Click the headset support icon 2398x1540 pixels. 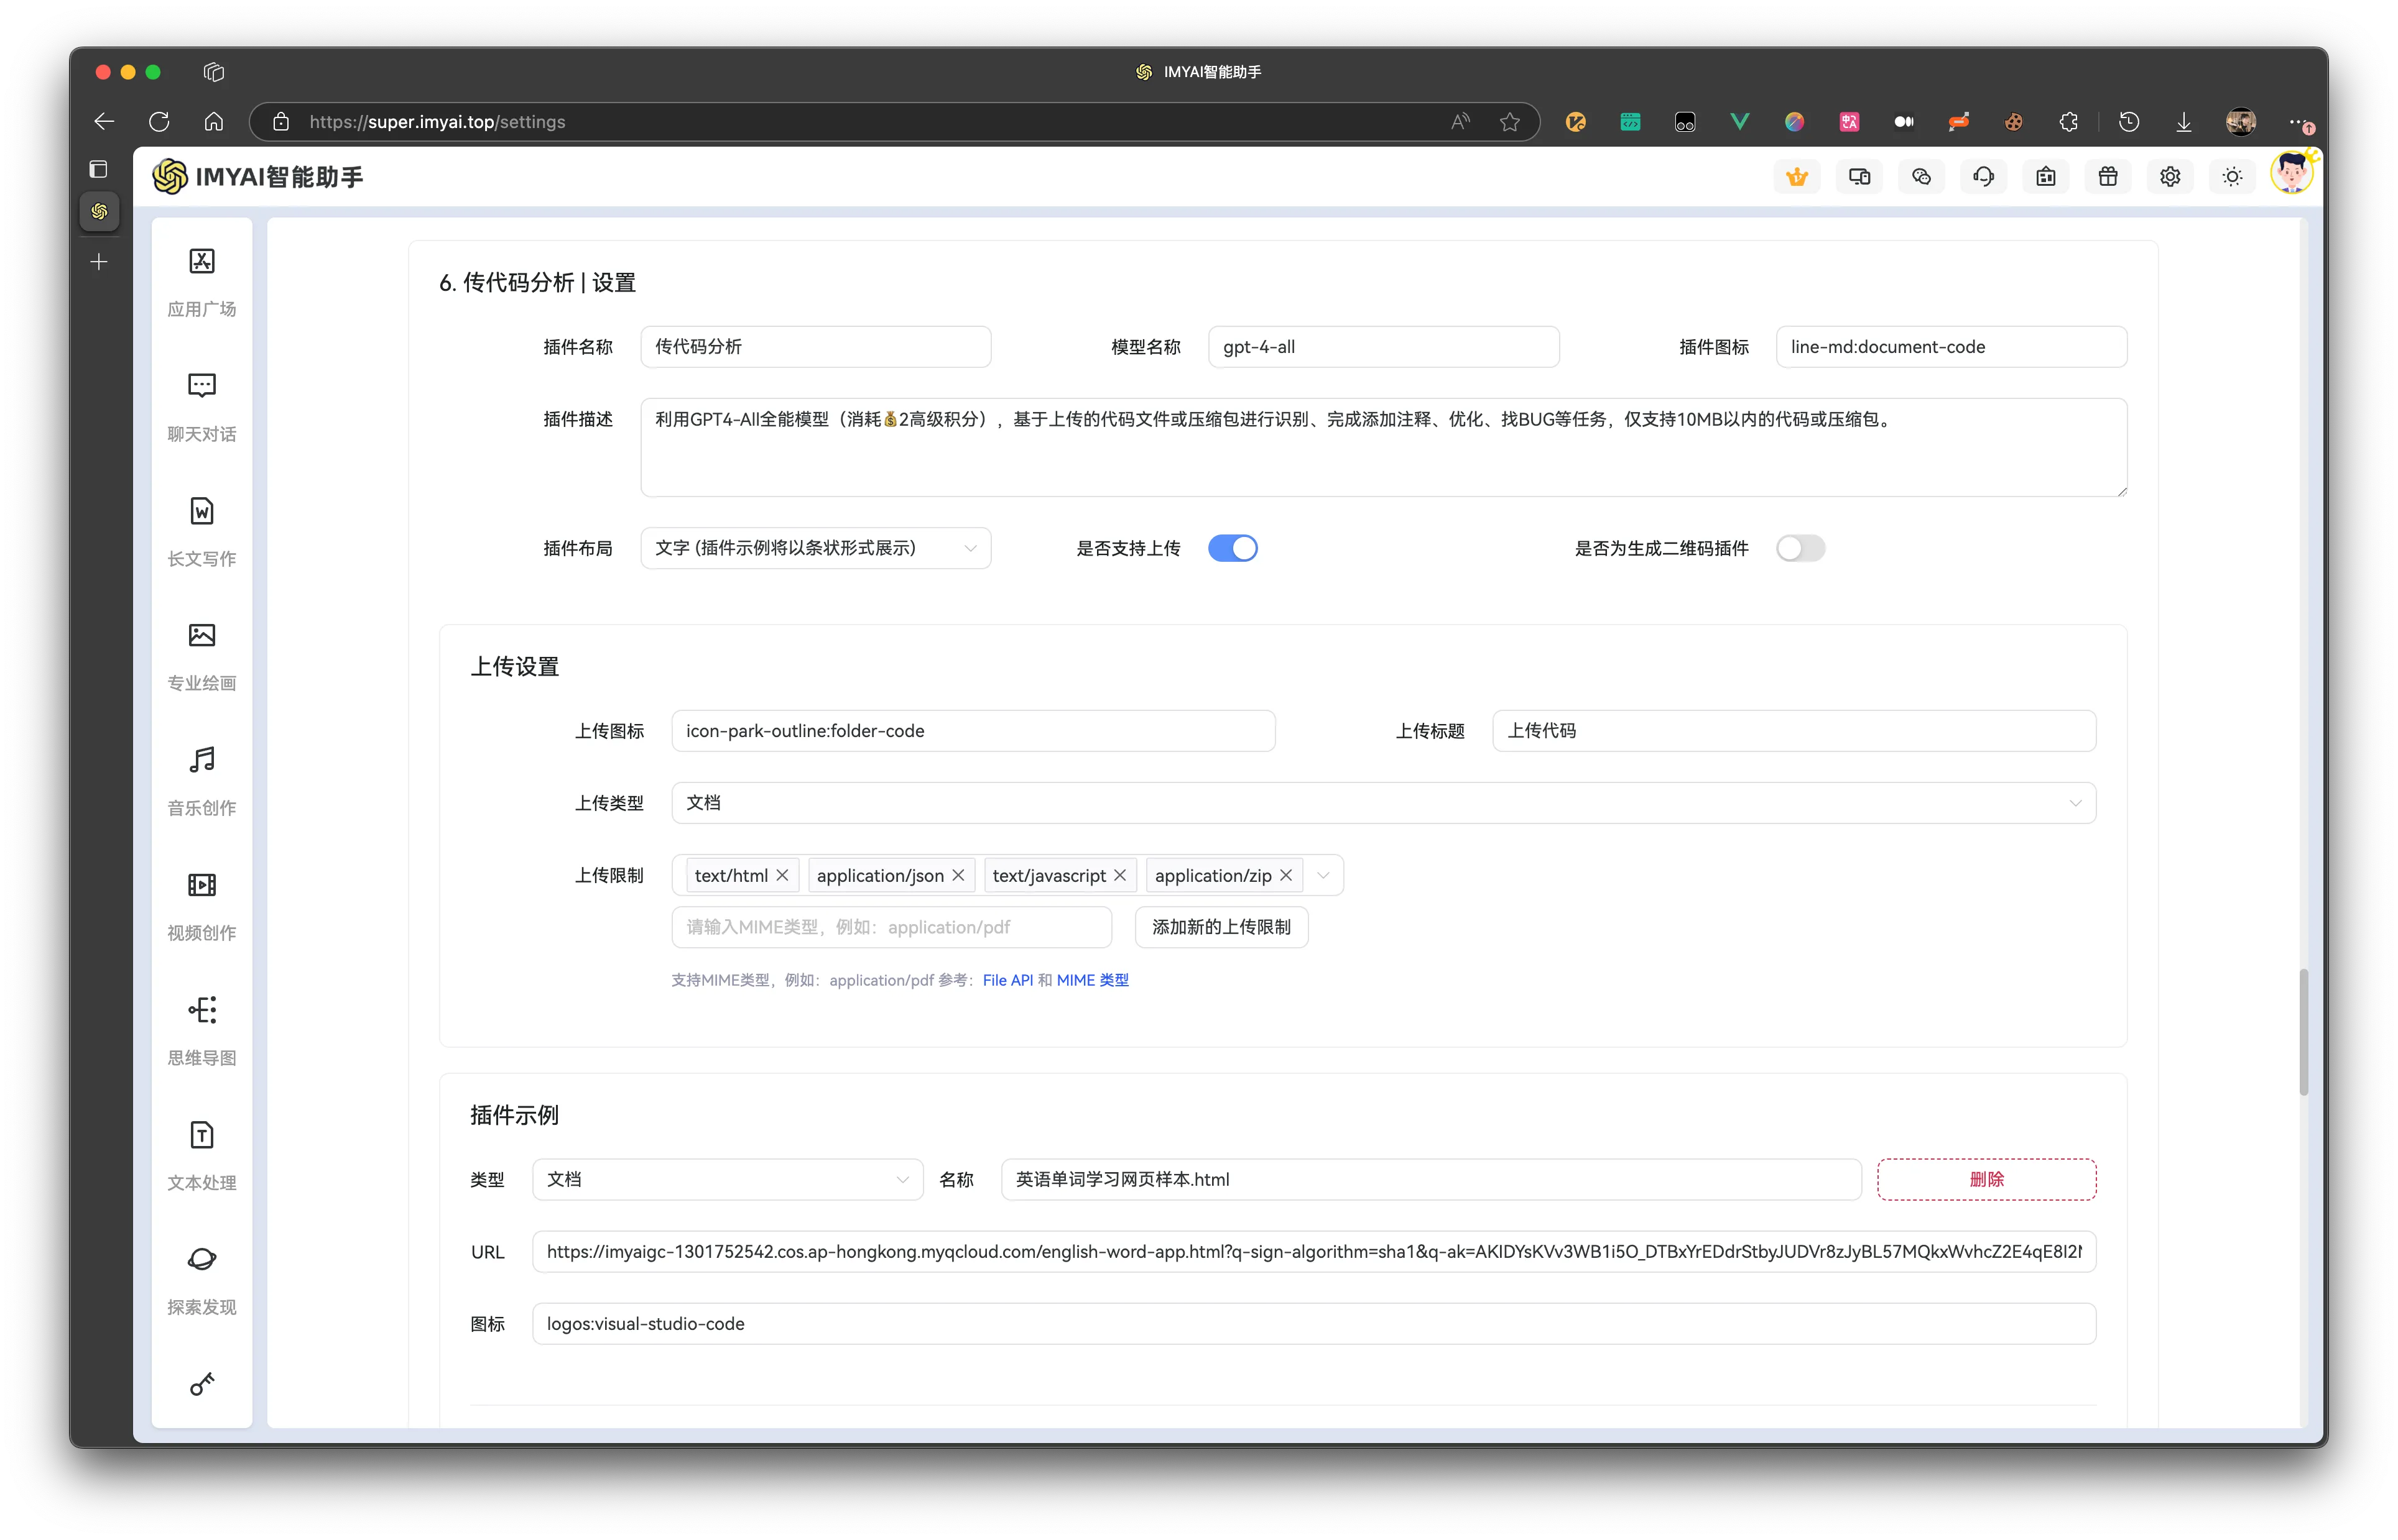pyautogui.click(x=1983, y=177)
